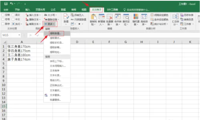Click the 复制粘贴 clipboard icon
The width and height of the screenshot is (200, 120).
pyautogui.click(x=93, y=17)
